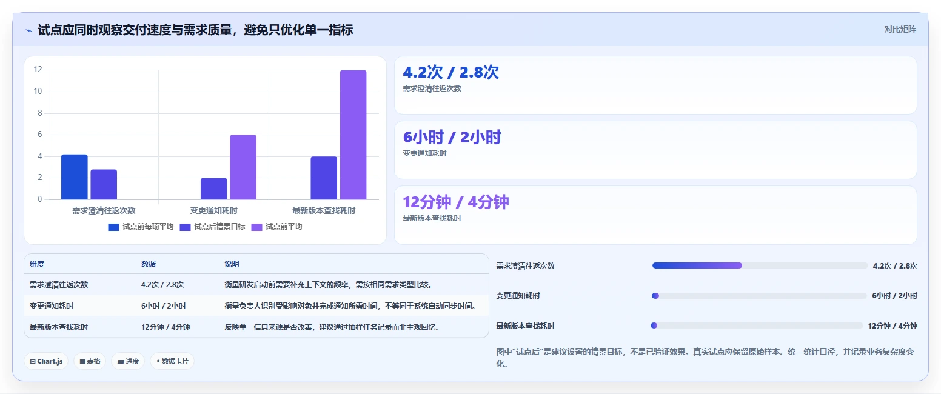Click the 最新版本查找耗时 x-axis label
Image resolution: width=941 pixels, height=394 pixels.
[324, 210]
